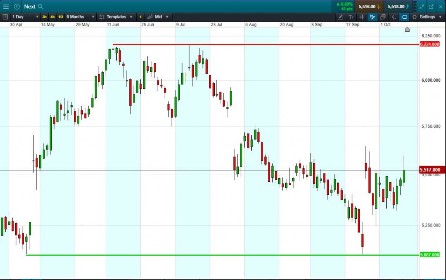The height and width of the screenshot is (280, 446).
Task: Click the 5,750.000 price axis label
Action: pyautogui.click(x=431, y=127)
